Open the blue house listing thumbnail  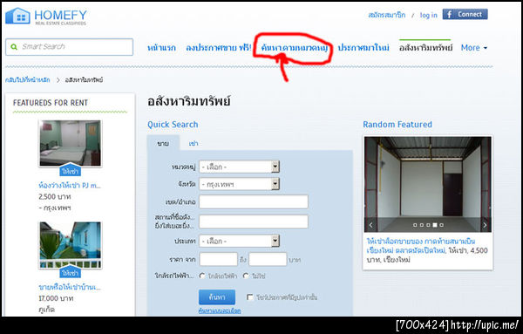70,245
